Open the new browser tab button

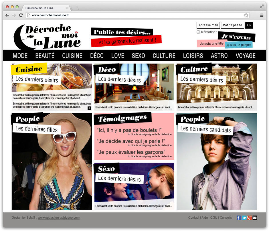click(74, 8)
